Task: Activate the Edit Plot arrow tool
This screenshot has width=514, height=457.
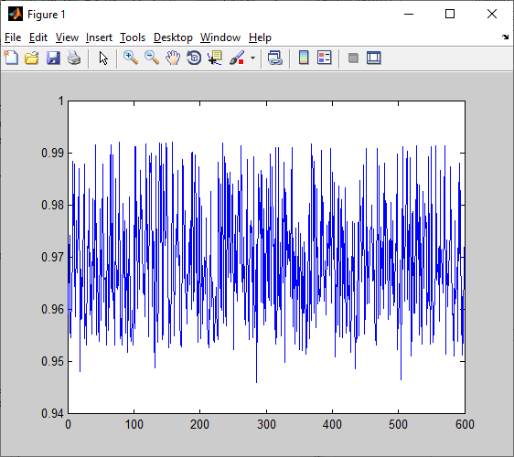Action: click(x=103, y=58)
